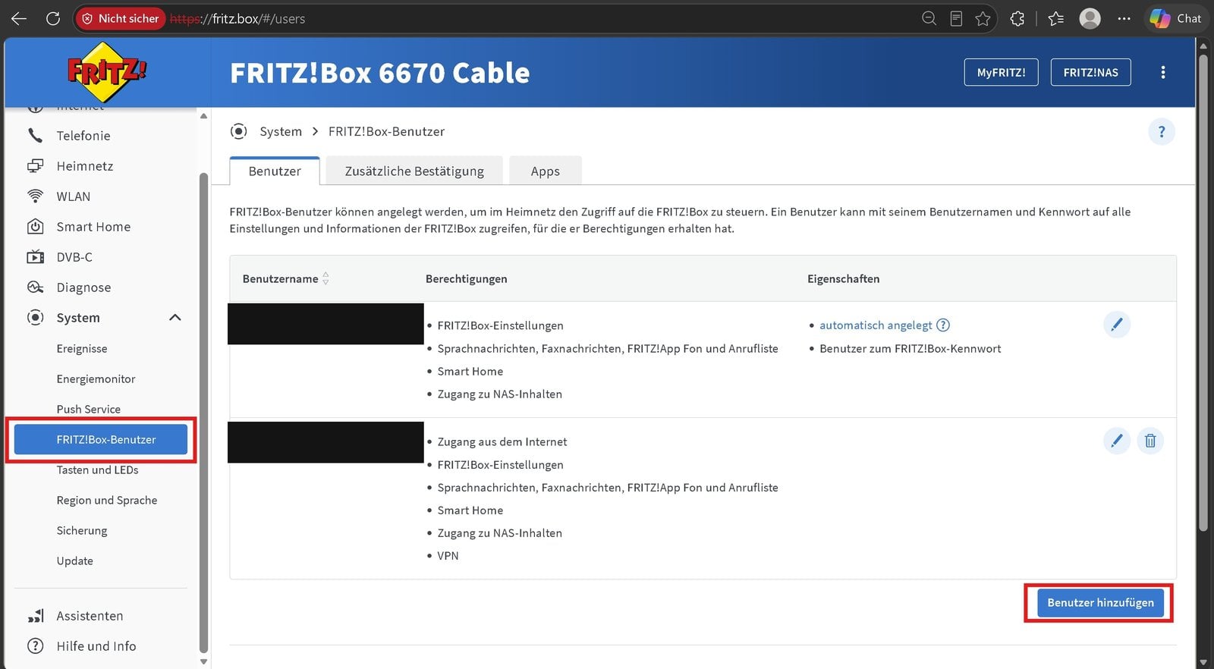
Task: Open browser extensions puzzle icon
Action: coord(1017,18)
